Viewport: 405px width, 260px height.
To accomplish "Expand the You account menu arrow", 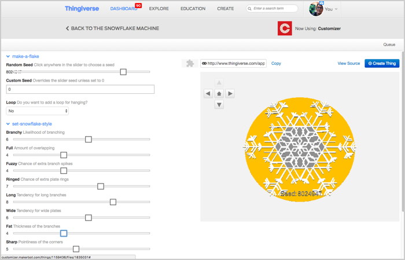I will [x=337, y=9].
